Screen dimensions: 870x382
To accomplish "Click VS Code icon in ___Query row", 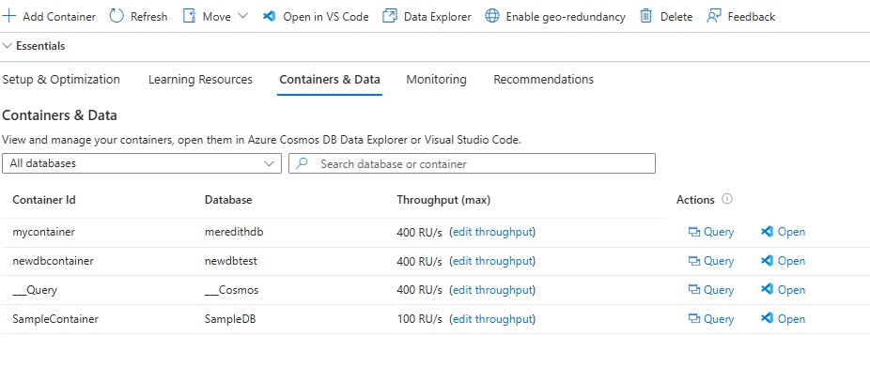I will 767,289.
